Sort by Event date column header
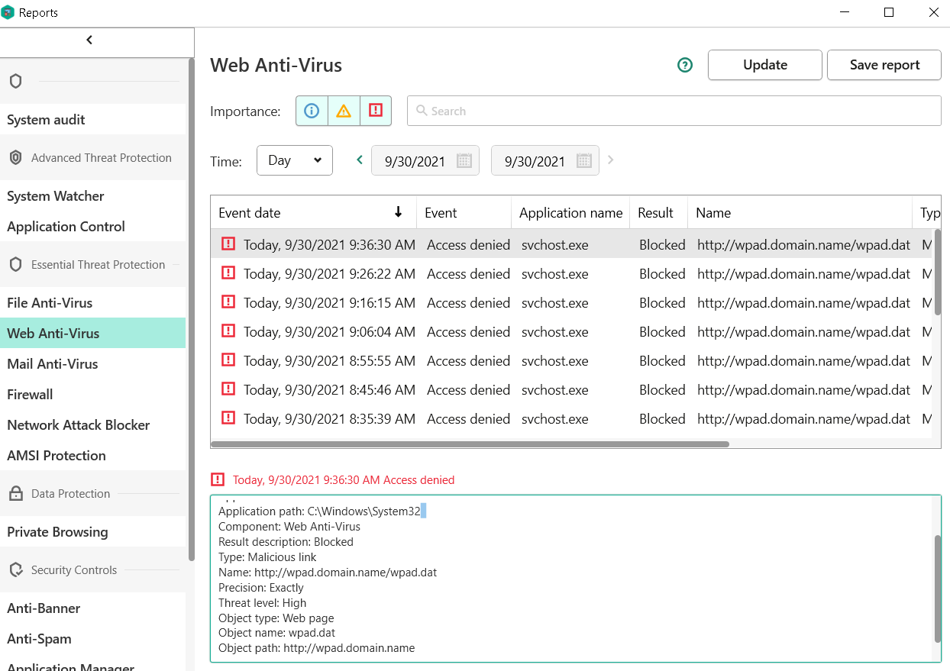Viewport: 950px width, 671px height. point(313,213)
